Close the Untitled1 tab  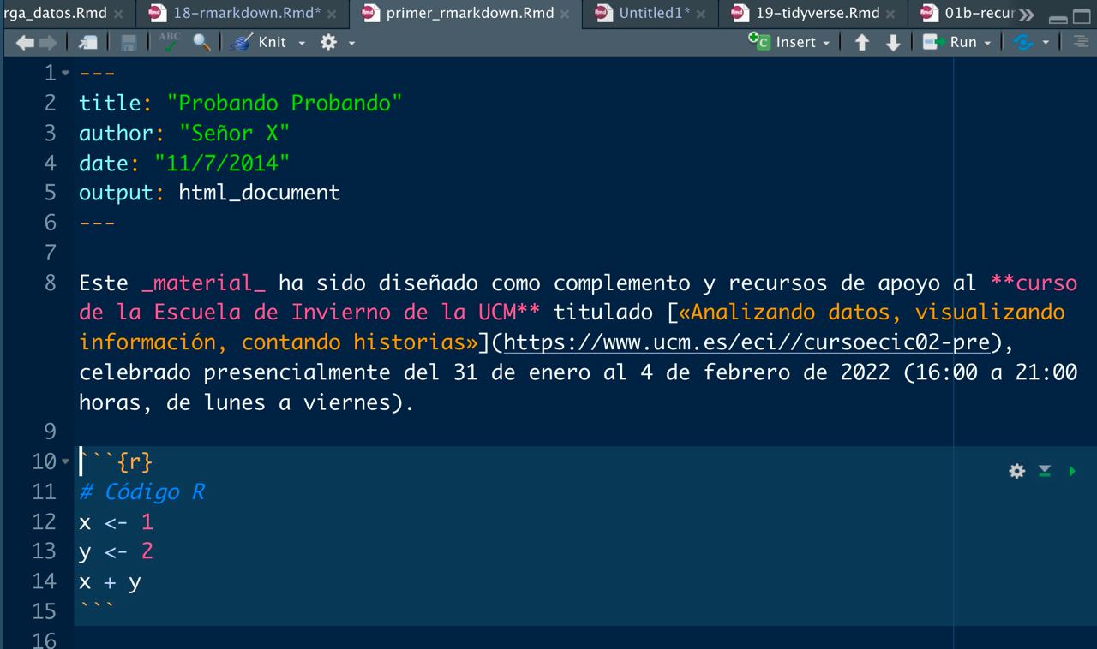(701, 15)
